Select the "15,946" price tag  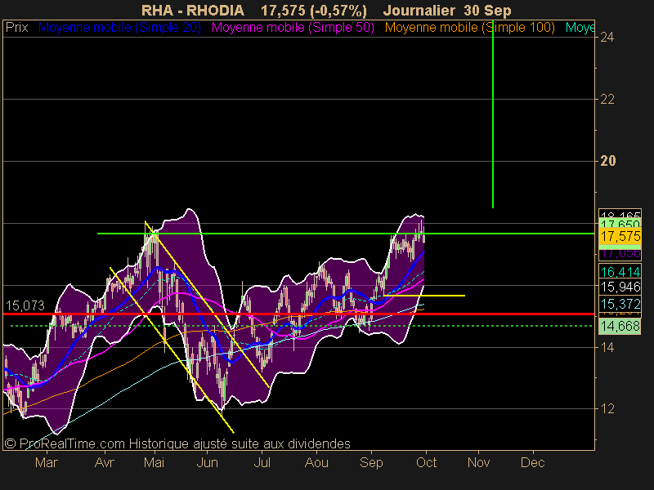click(620, 287)
